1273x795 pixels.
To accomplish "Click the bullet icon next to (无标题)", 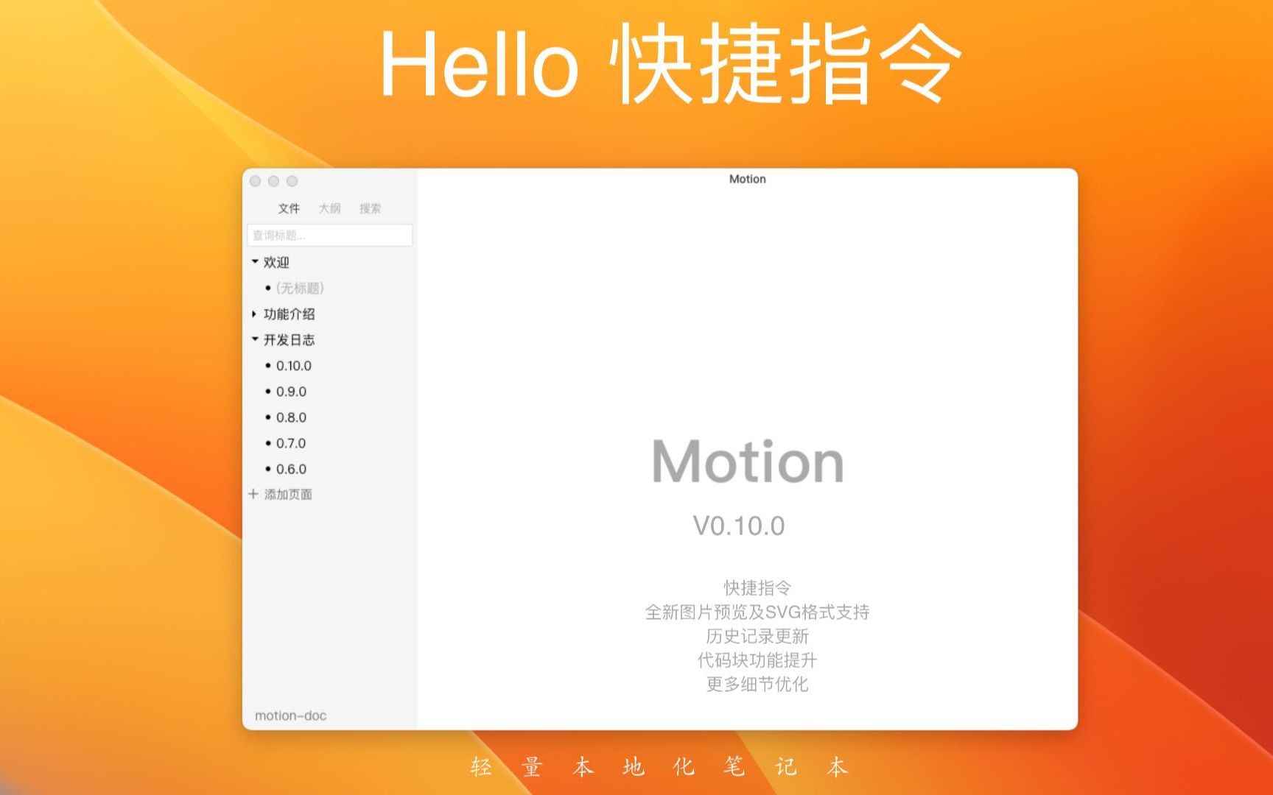I will pyautogui.click(x=268, y=288).
